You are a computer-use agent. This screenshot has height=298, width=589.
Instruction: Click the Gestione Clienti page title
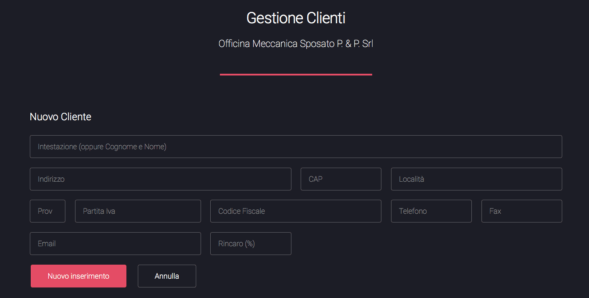coord(296,18)
